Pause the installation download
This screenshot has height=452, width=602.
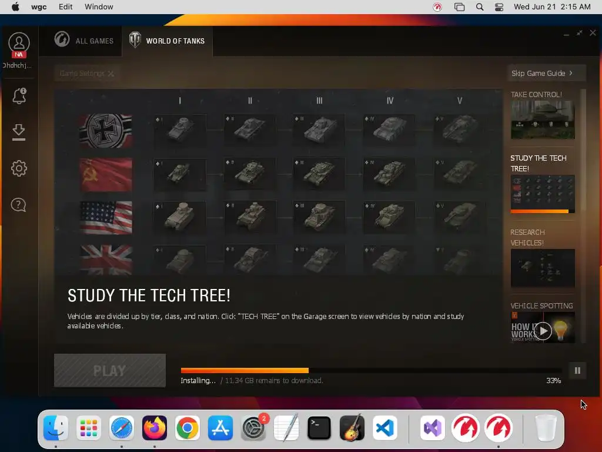577,371
